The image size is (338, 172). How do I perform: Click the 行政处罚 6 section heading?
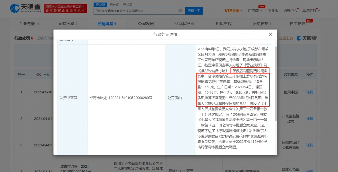click(x=24, y=38)
